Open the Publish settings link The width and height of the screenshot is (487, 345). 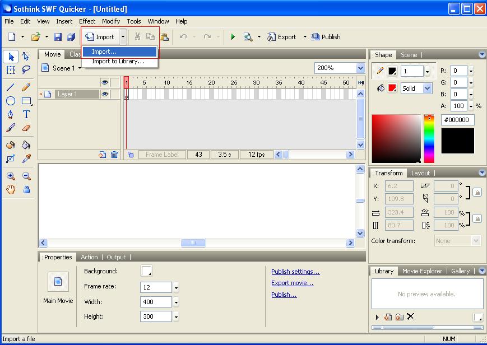pos(295,272)
